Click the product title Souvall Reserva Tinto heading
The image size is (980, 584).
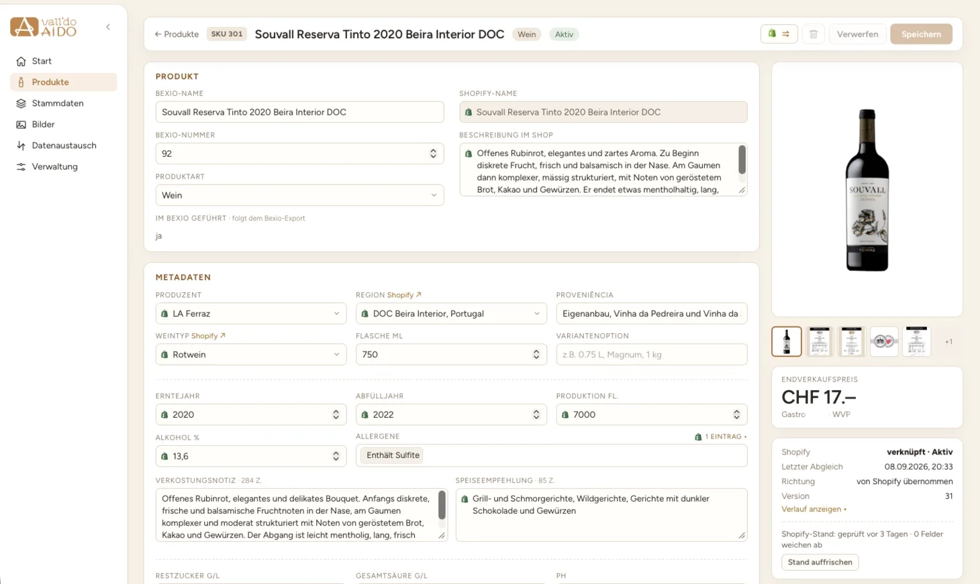379,34
